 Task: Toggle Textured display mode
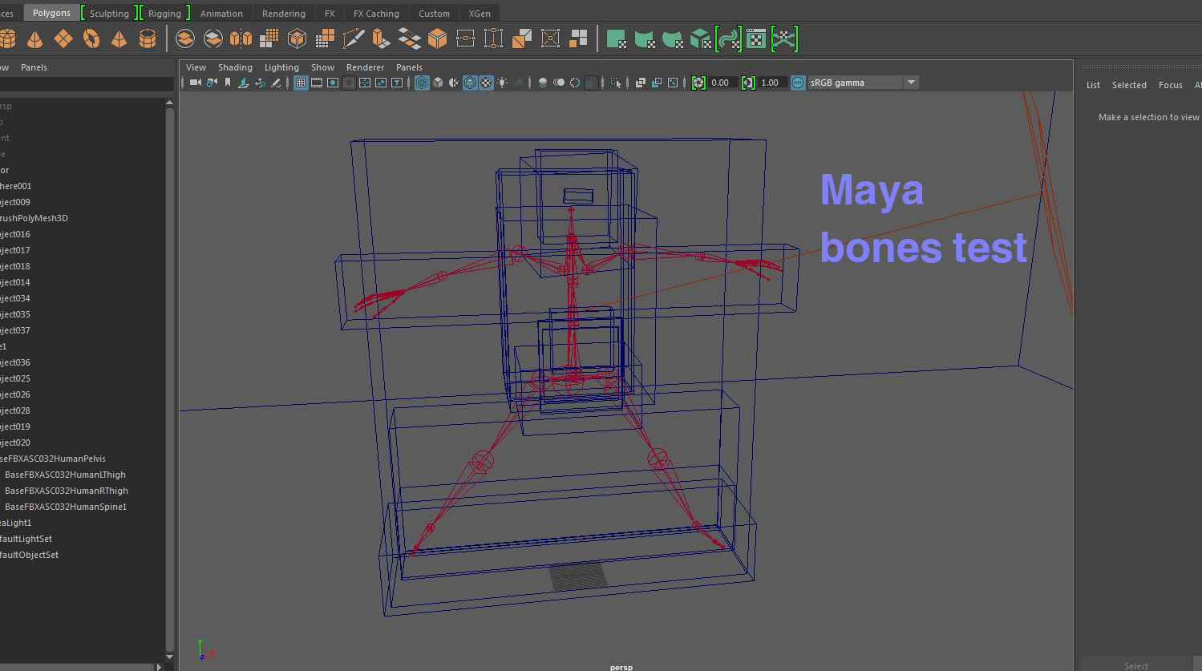(x=486, y=83)
